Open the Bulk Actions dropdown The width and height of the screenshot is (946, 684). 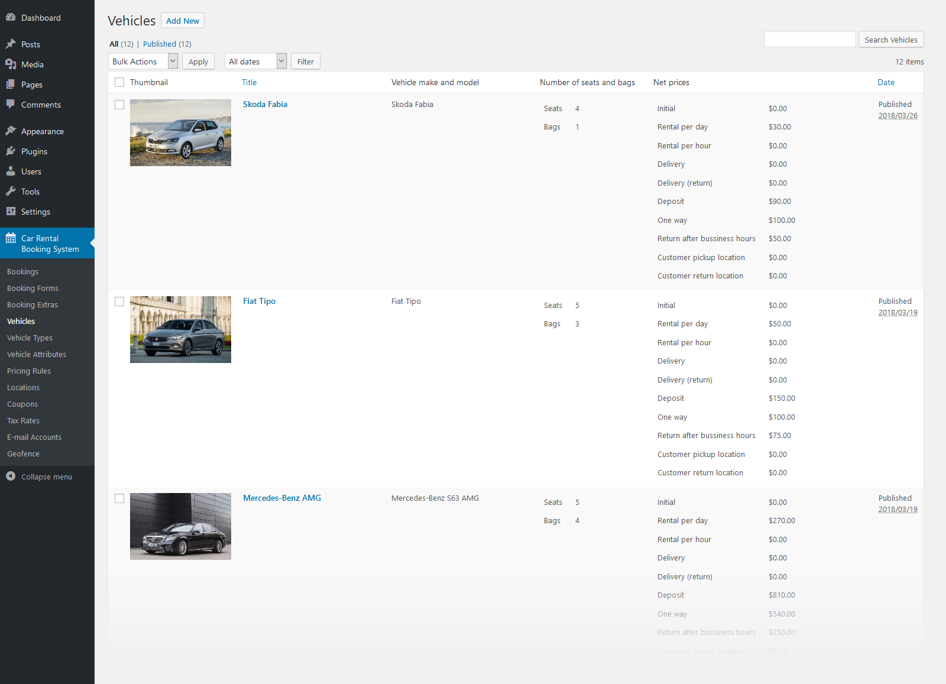click(x=143, y=61)
